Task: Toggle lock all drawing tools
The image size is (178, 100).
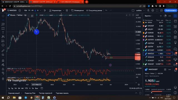Action: (3, 69)
